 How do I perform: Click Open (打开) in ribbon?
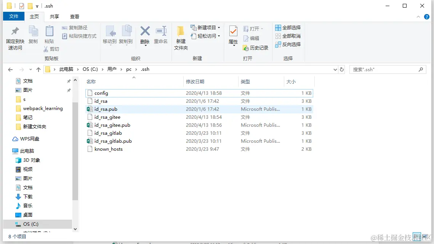(253, 29)
